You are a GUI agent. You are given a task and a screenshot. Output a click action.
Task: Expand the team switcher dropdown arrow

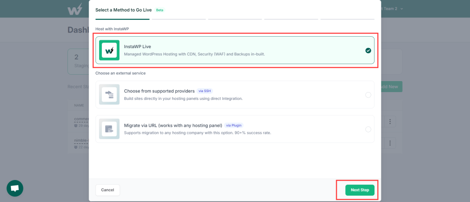pyautogui.click(x=402, y=9)
